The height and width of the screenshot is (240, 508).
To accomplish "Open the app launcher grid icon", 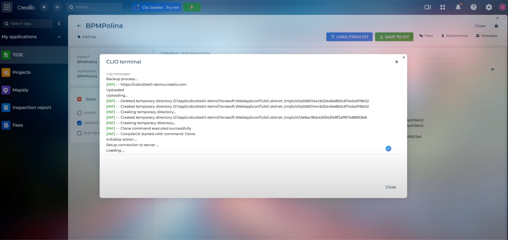I will 7,7.
